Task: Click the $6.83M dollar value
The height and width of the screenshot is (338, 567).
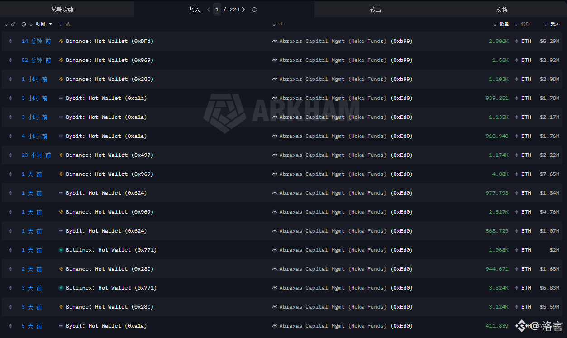Action: pos(549,288)
